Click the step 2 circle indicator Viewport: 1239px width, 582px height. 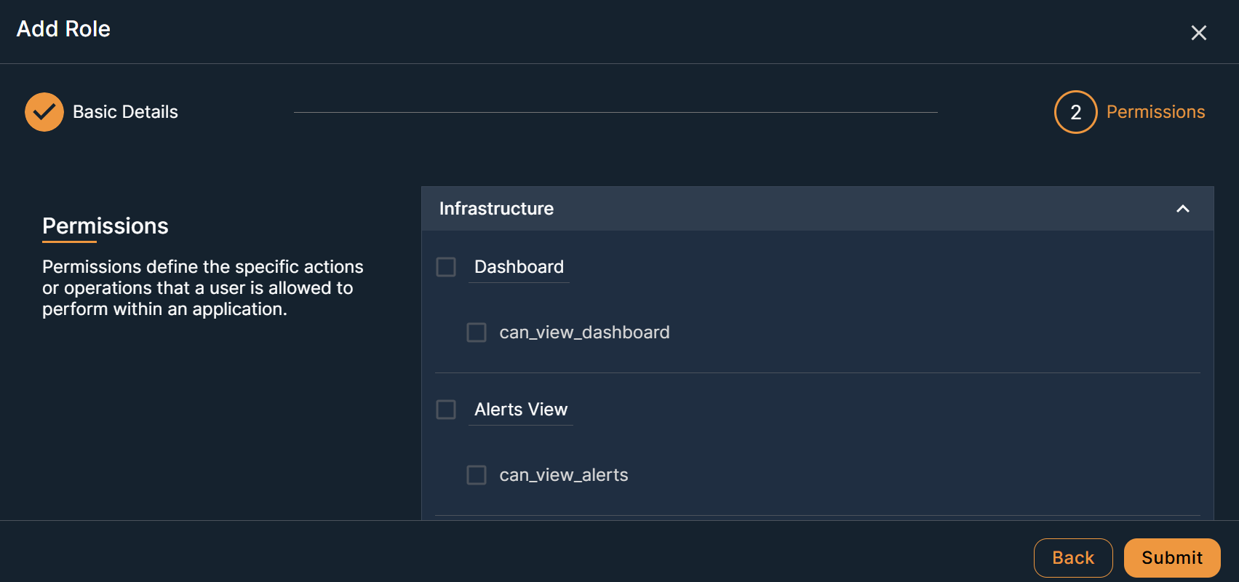1075,112
